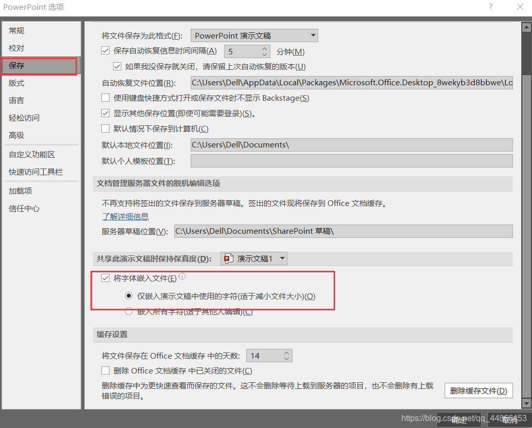Toggle show additional save locations checkbox

(105, 113)
